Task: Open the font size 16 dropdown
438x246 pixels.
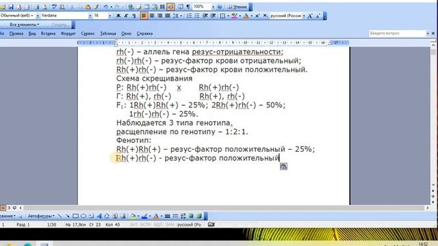Action: tap(109, 16)
